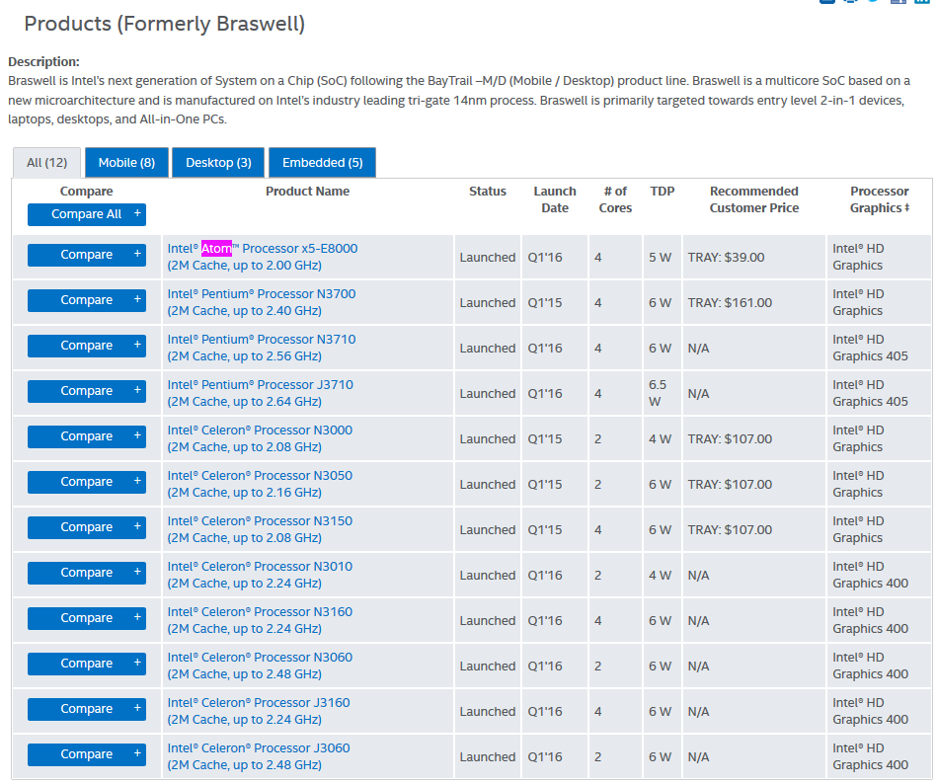Click Compare beside Celeron N3010

click(x=87, y=573)
